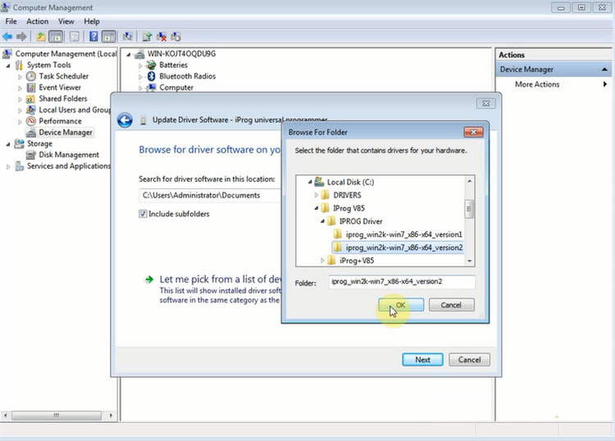Click the Local Disk (C:) drive icon
This screenshot has height=441, width=615.
pos(319,181)
